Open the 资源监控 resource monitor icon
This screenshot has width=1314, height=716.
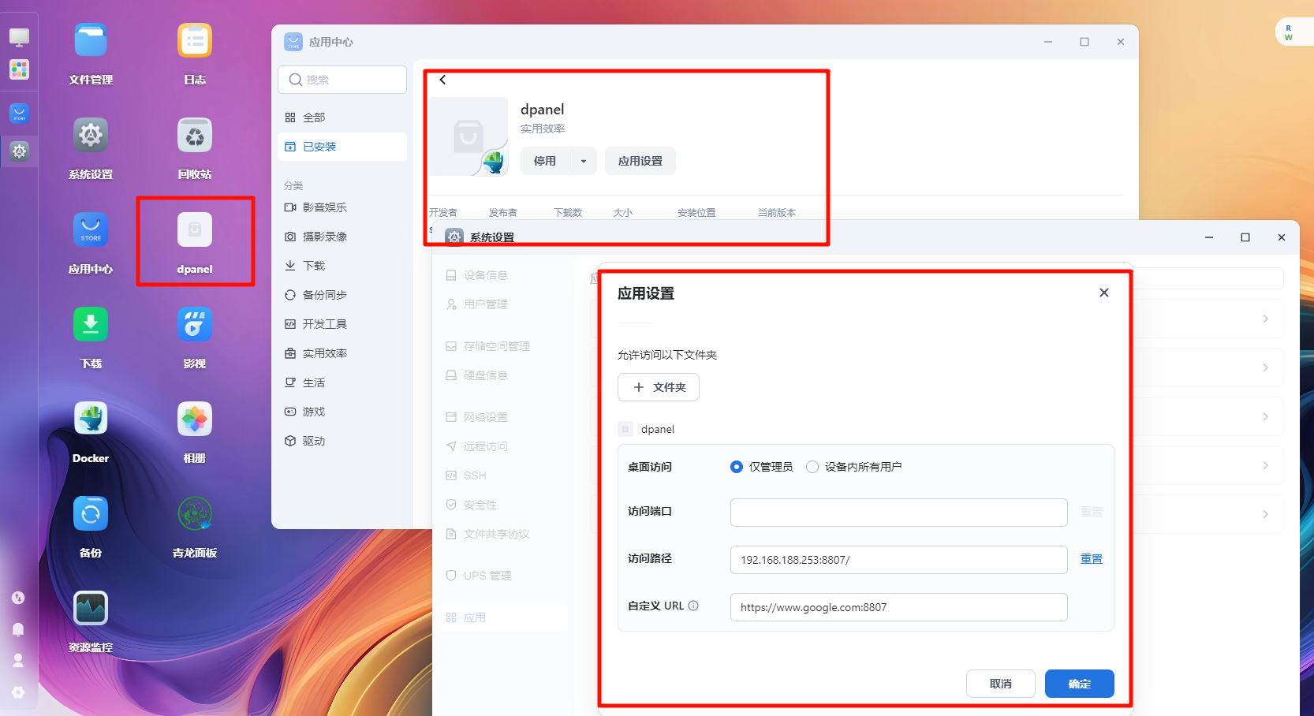click(x=91, y=609)
